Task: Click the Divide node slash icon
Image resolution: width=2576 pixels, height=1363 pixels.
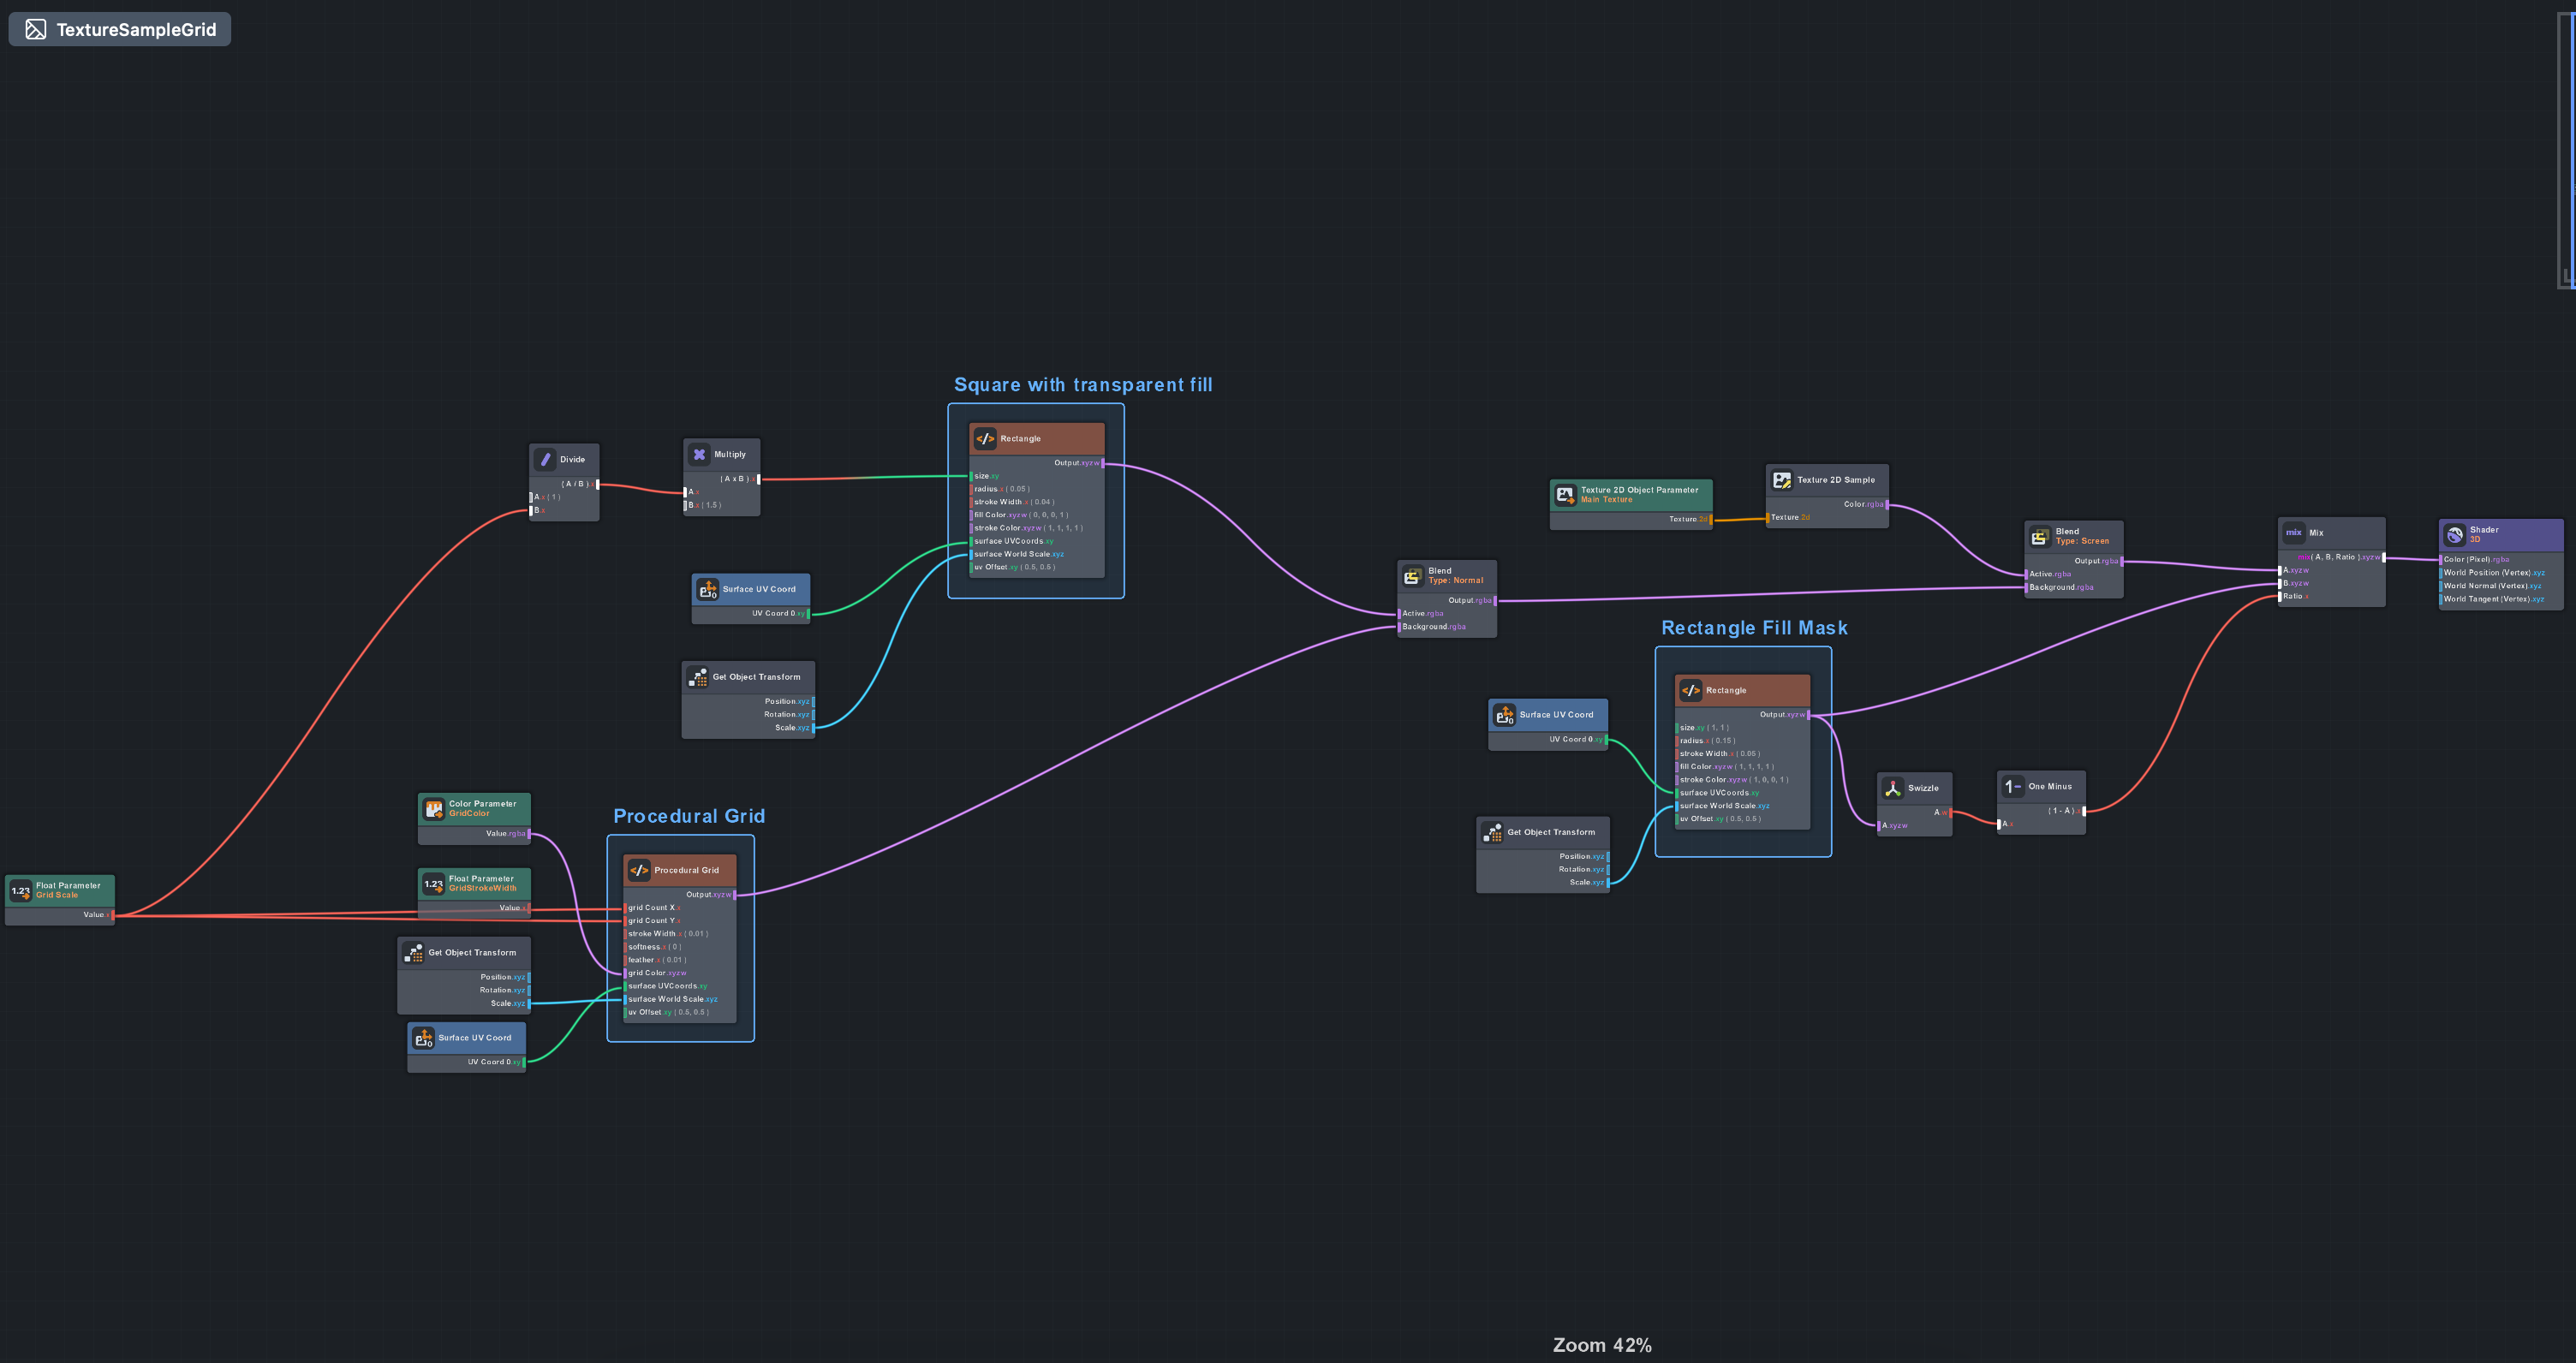Action: [x=545, y=460]
